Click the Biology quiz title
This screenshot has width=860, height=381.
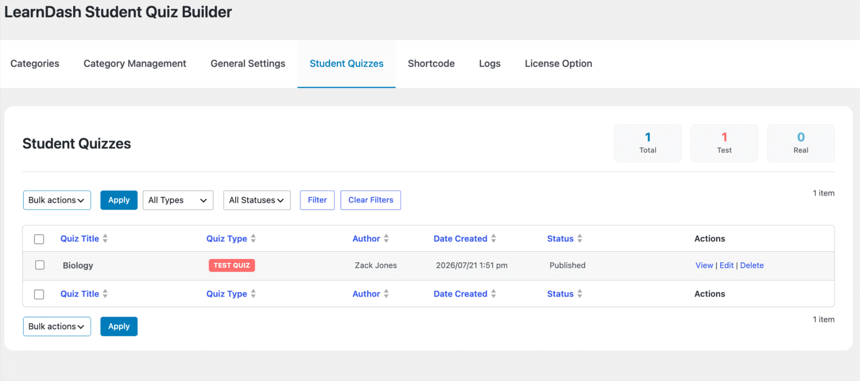pos(78,266)
